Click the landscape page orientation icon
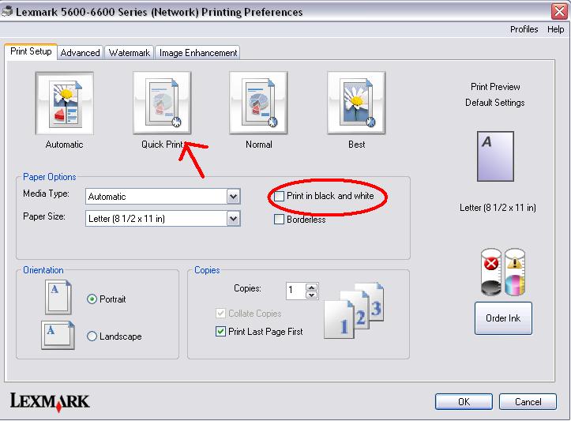The image size is (571, 421). pyautogui.click(x=58, y=335)
